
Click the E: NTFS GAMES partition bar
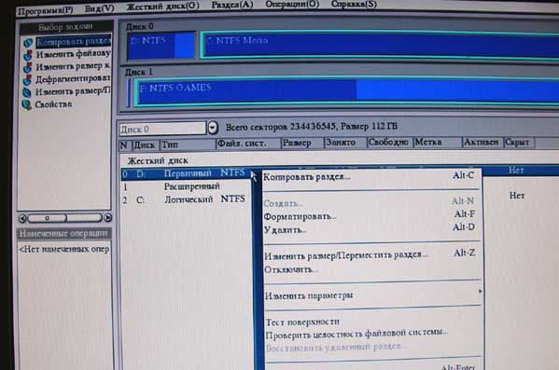[x=346, y=91]
